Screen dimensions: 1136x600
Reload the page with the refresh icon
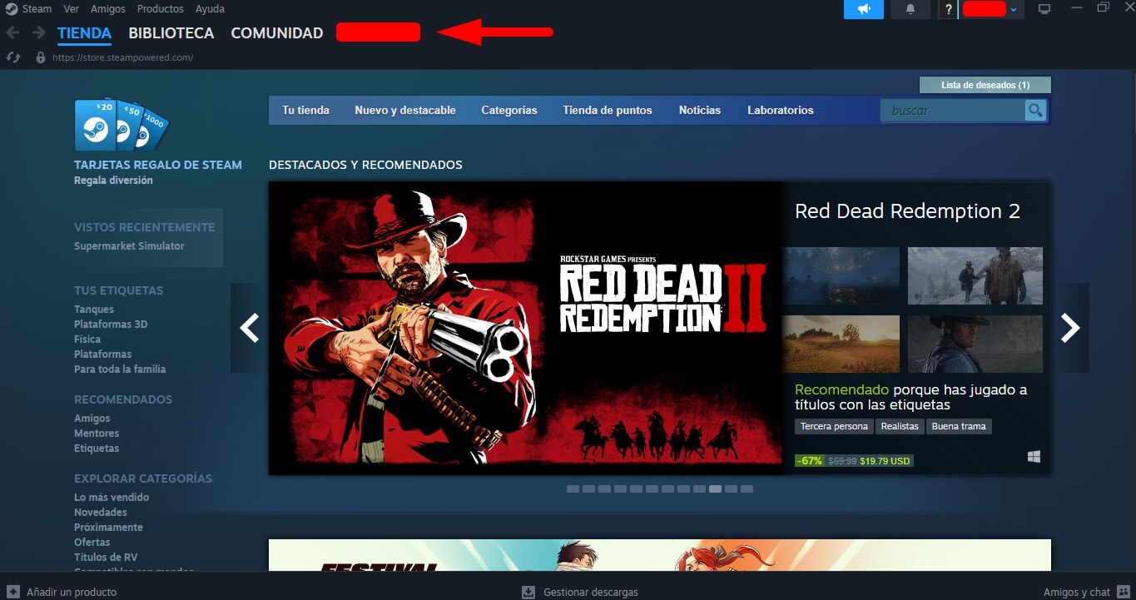[x=12, y=57]
